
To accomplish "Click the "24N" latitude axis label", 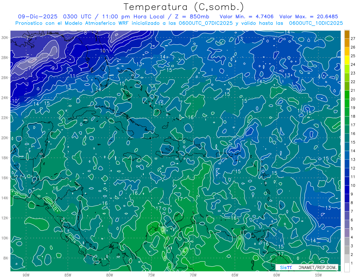I will (5, 98).
